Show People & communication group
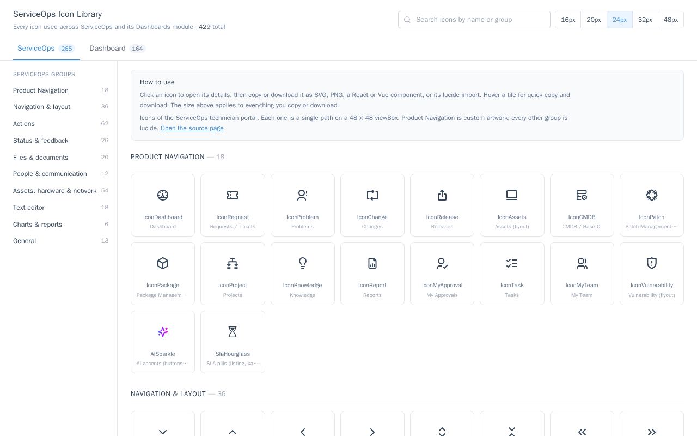Screen dimensions: 697x436 click(60, 174)
